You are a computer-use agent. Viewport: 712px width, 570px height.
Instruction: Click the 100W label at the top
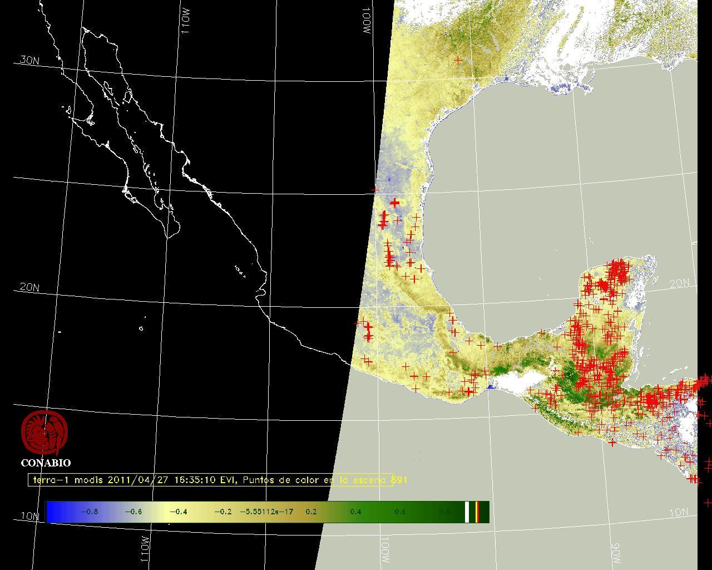pyautogui.click(x=366, y=23)
